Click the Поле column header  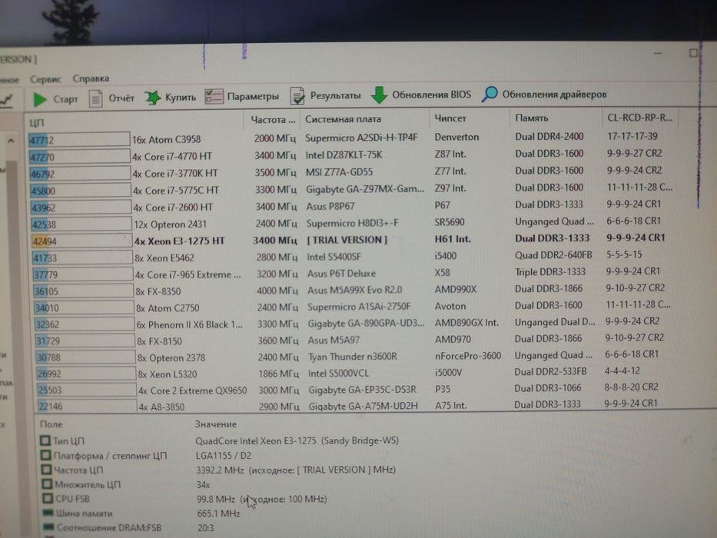pos(51,424)
